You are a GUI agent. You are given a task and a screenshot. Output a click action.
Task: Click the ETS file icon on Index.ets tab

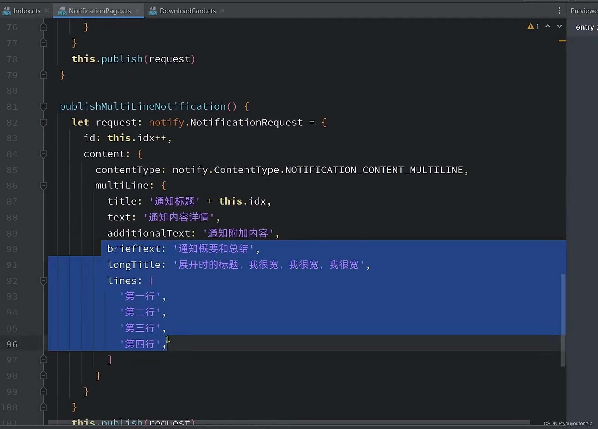coord(7,11)
